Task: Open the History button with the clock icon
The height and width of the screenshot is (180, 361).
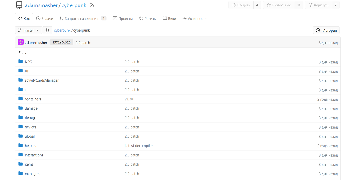Action: (326, 30)
